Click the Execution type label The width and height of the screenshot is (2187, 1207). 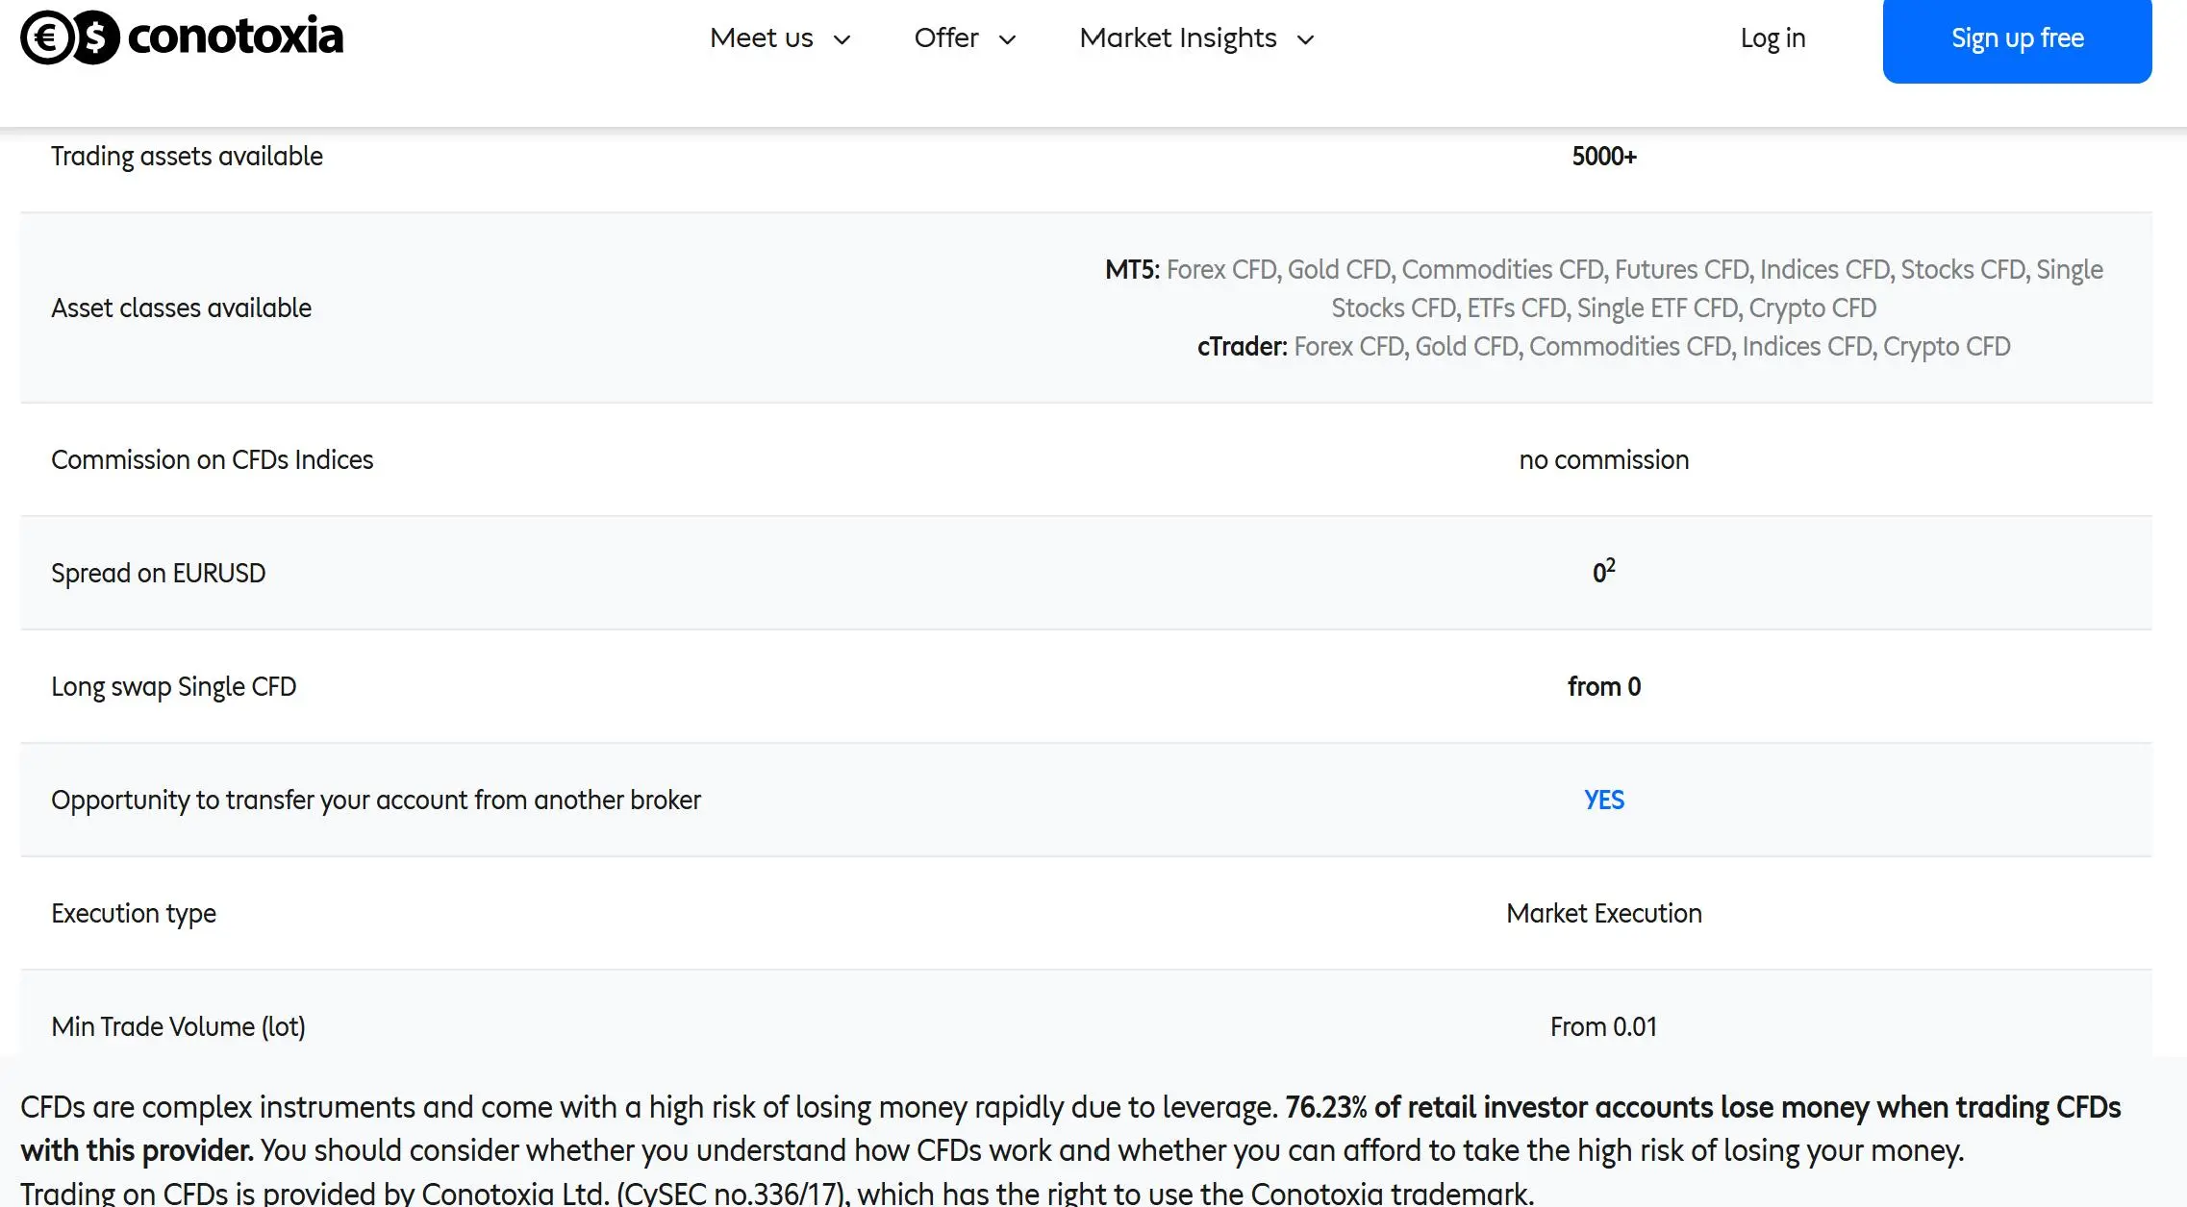[x=133, y=913]
